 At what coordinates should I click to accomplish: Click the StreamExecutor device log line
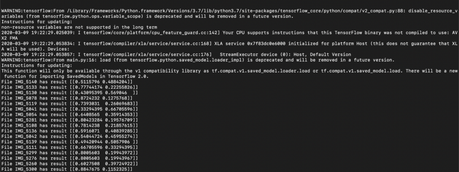tap(176, 54)
